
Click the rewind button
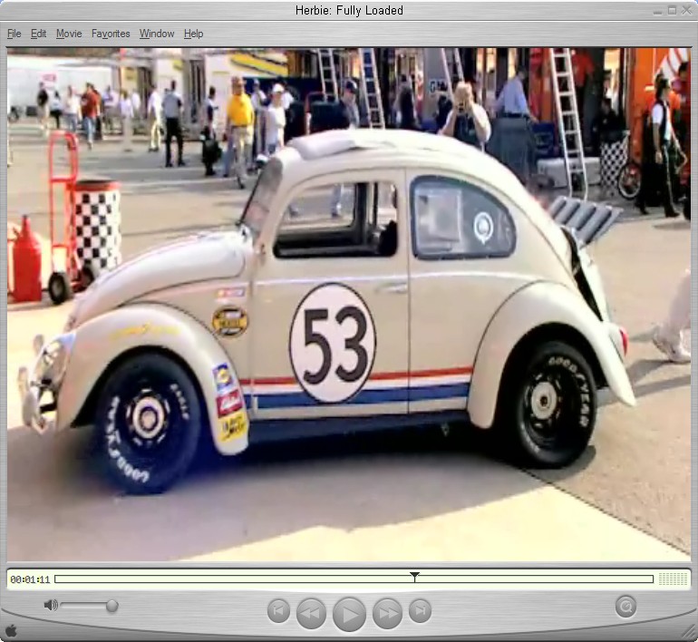click(x=311, y=613)
